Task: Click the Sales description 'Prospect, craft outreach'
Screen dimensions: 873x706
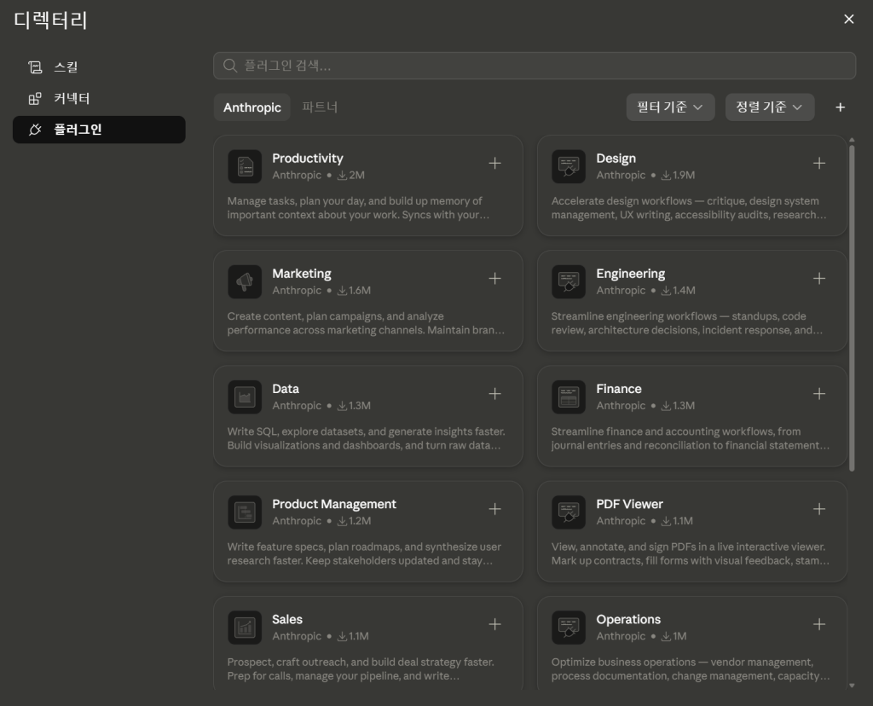Action: tap(361, 668)
